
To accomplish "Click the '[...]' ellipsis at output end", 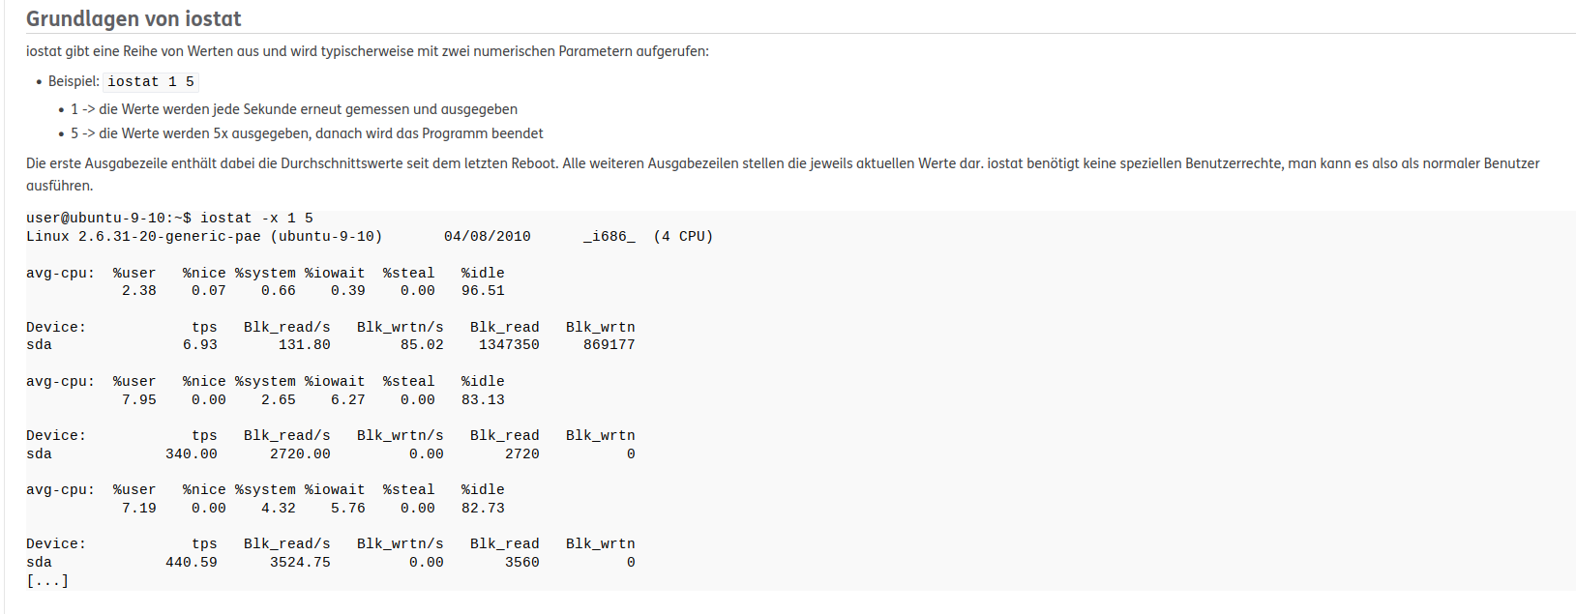I will pos(47,581).
